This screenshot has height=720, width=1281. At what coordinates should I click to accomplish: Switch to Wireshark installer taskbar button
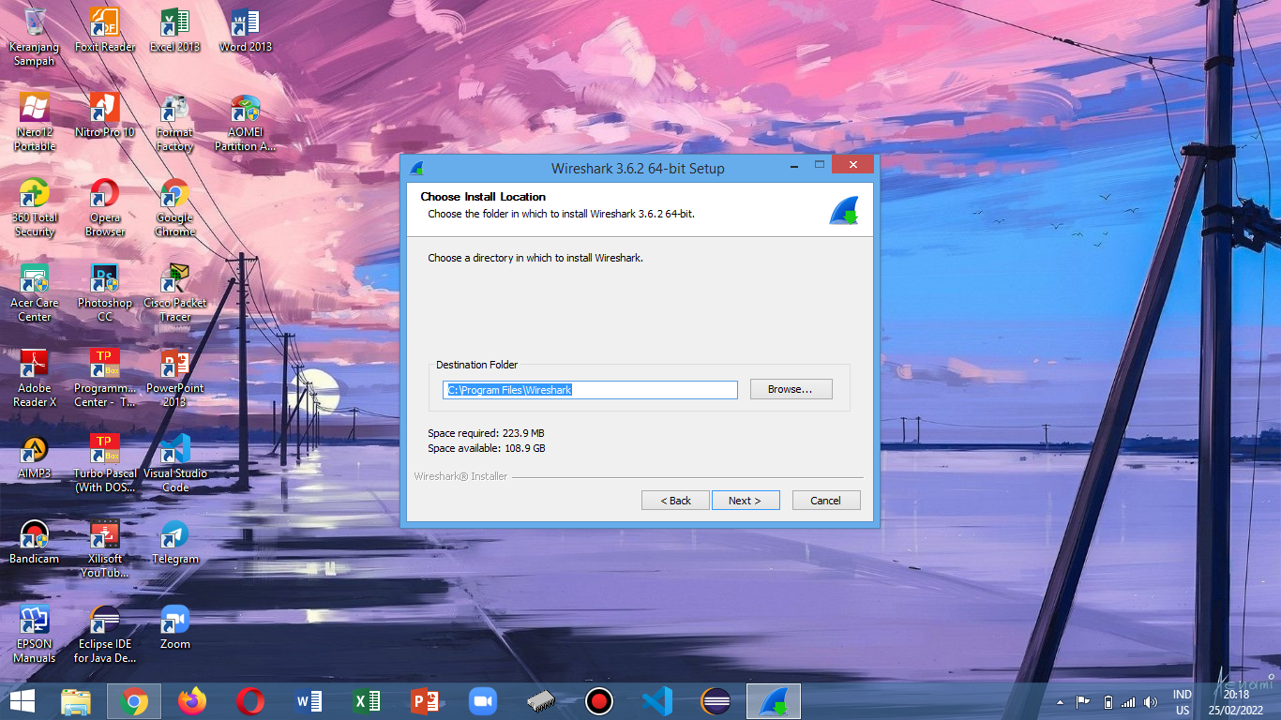(x=774, y=700)
